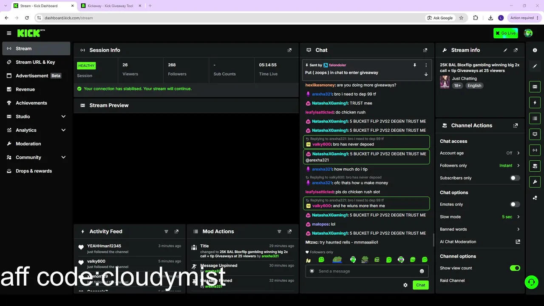The image size is (544, 306).
Task: Open the user profile avatar menu
Action: coord(528,33)
